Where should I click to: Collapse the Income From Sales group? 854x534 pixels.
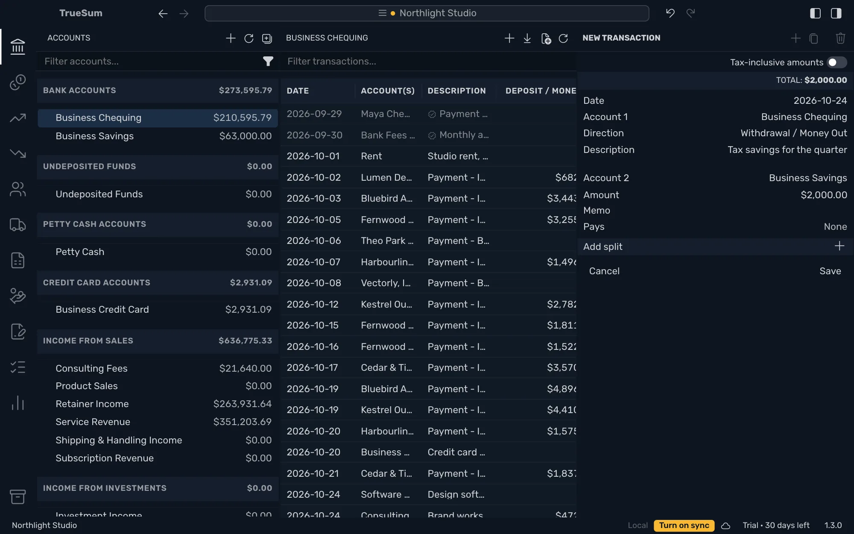coord(158,341)
